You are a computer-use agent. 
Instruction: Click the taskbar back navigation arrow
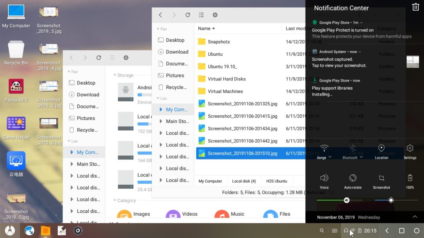pyautogui.click(x=387, y=231)
